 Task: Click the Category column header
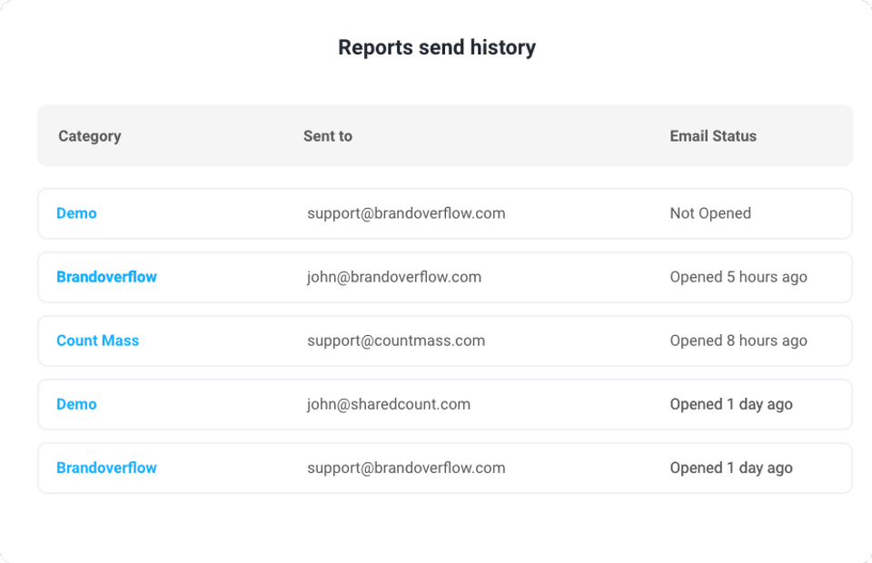click(x=89, y=136)
